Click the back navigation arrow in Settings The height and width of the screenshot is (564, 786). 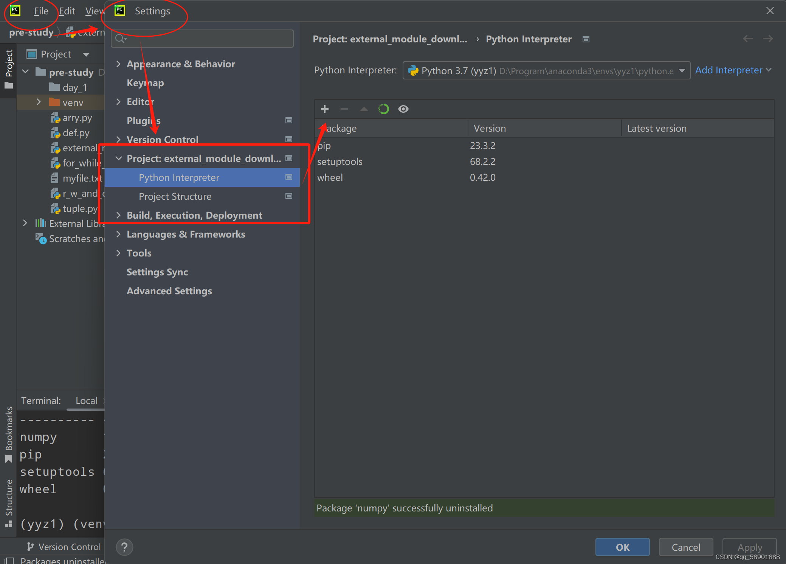point(747,39)
